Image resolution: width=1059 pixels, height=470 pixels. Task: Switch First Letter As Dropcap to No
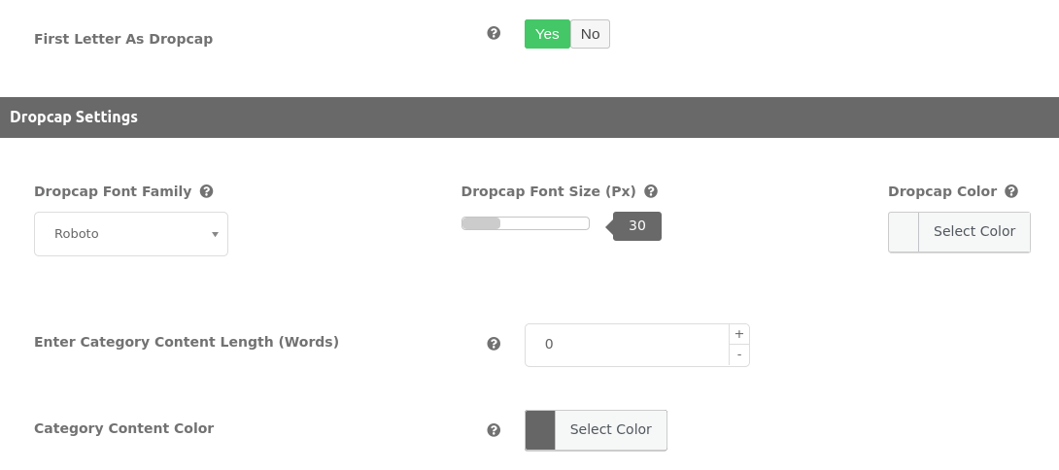[x=590, y=34]
